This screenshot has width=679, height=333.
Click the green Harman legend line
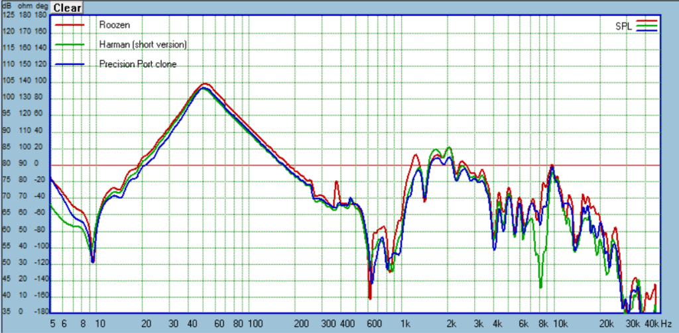tap(70, 44)
